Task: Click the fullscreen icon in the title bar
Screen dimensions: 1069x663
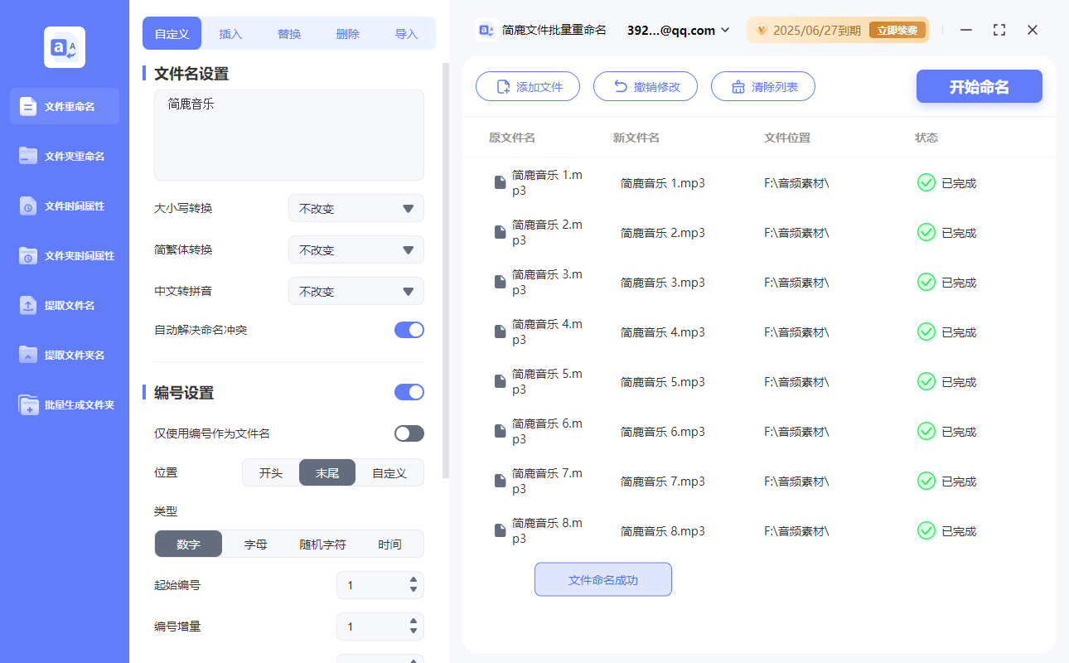Action: pos(999,29)
